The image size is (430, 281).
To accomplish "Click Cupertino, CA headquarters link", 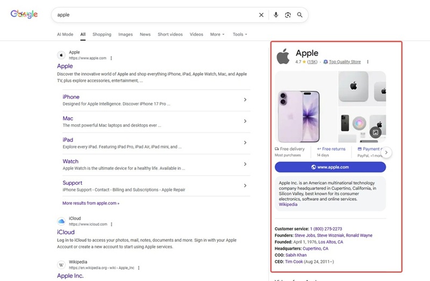I will pos(316,249).
